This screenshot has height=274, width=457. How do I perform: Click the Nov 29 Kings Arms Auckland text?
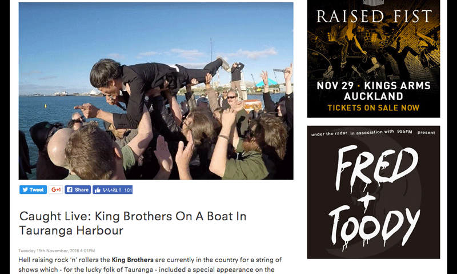click(x=374, y=91)
